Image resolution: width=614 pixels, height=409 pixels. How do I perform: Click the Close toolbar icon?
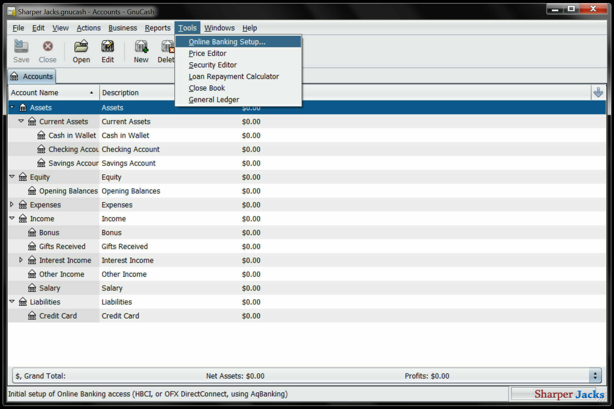point(47,47)
